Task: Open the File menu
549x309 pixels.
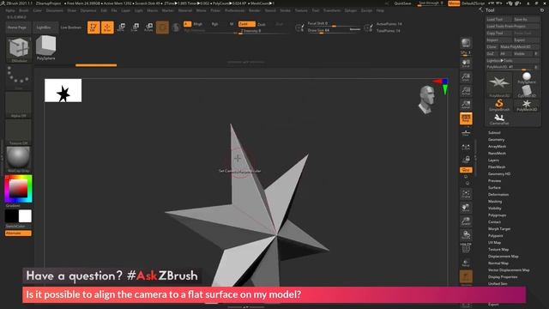Action: pos(114,10)
